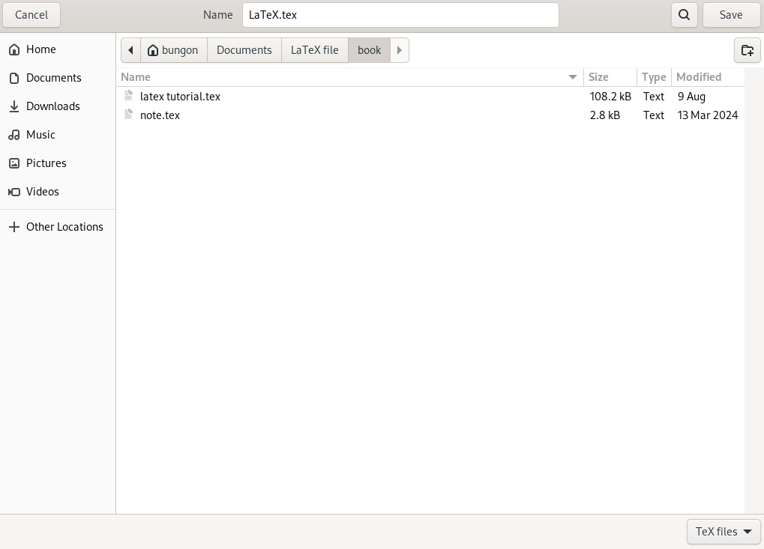Image resolution: width=764 pixels, height=549 pixels.
Task: Click the path bar forward arrow
Action: [400, 50]
